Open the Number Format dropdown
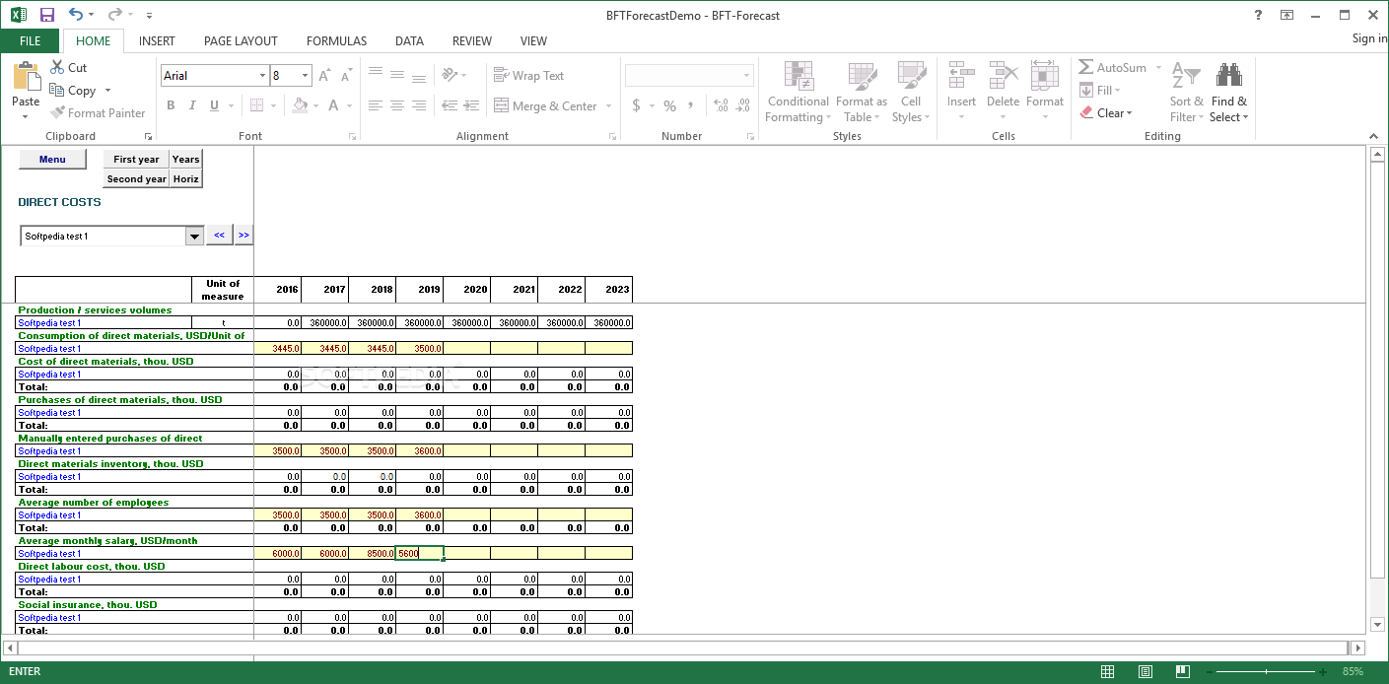Image resolution: width=1389 pixels, height=684 pixels. click(746, 76)
